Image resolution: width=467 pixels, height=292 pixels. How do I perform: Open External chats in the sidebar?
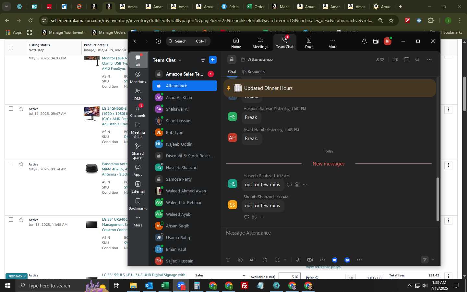pyautogui.click(x=138, y=187)
